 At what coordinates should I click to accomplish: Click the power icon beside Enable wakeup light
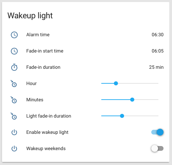[x=14, y=132]
